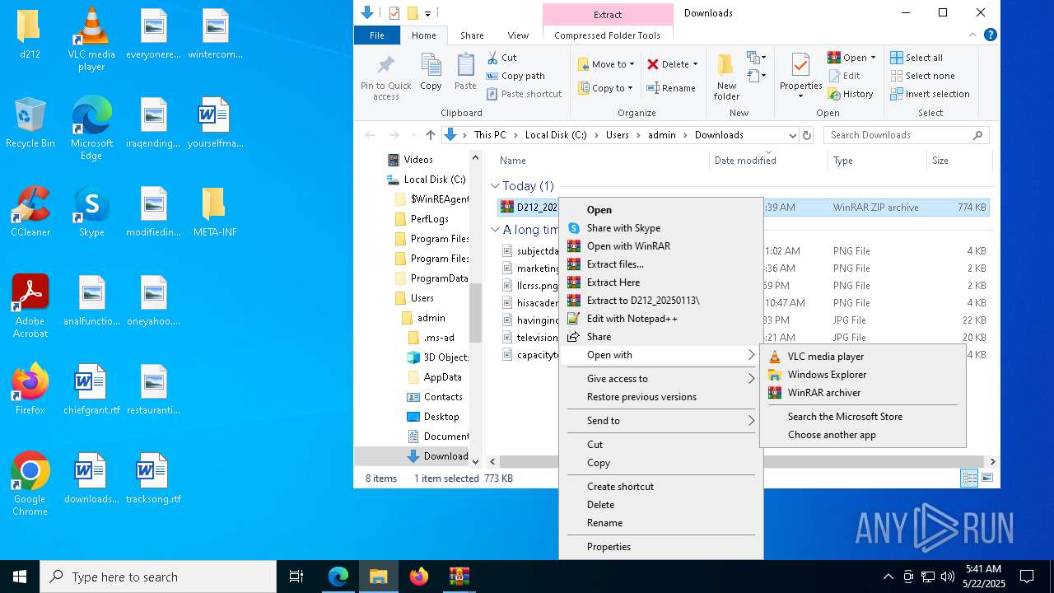Click Select all in the ribbon
The height and width of the screenshot is (593, 1054).
tap(916, 58)
